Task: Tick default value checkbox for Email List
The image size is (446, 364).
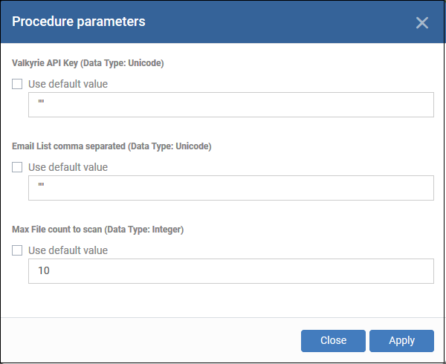Action: click(x=17, y=167)
